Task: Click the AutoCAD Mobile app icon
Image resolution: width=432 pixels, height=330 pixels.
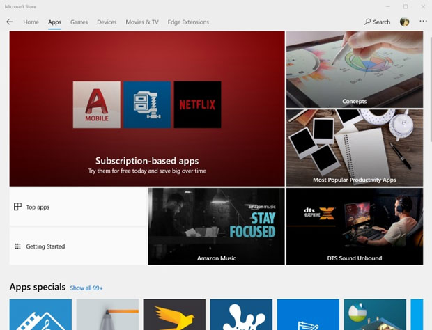Action: point(96,104)
